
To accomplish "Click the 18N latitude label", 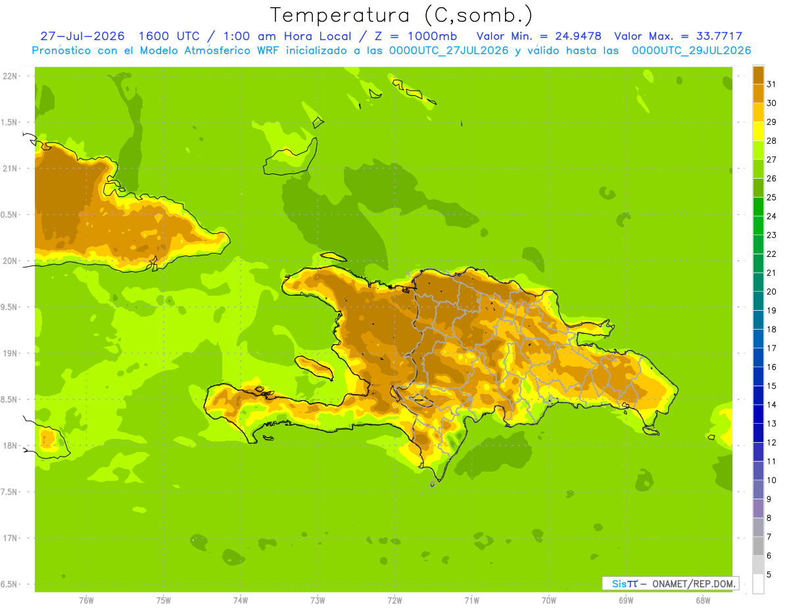I will (9, 445).
